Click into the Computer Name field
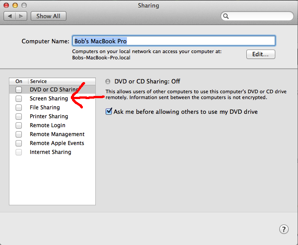298x245 pixels. [x=174, y=41]
